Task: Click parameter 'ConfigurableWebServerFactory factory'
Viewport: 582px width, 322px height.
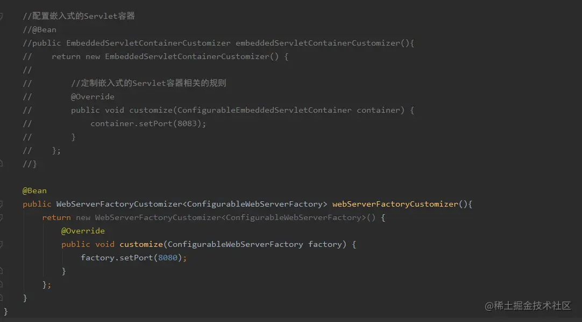Action: [x=254, y=244]
